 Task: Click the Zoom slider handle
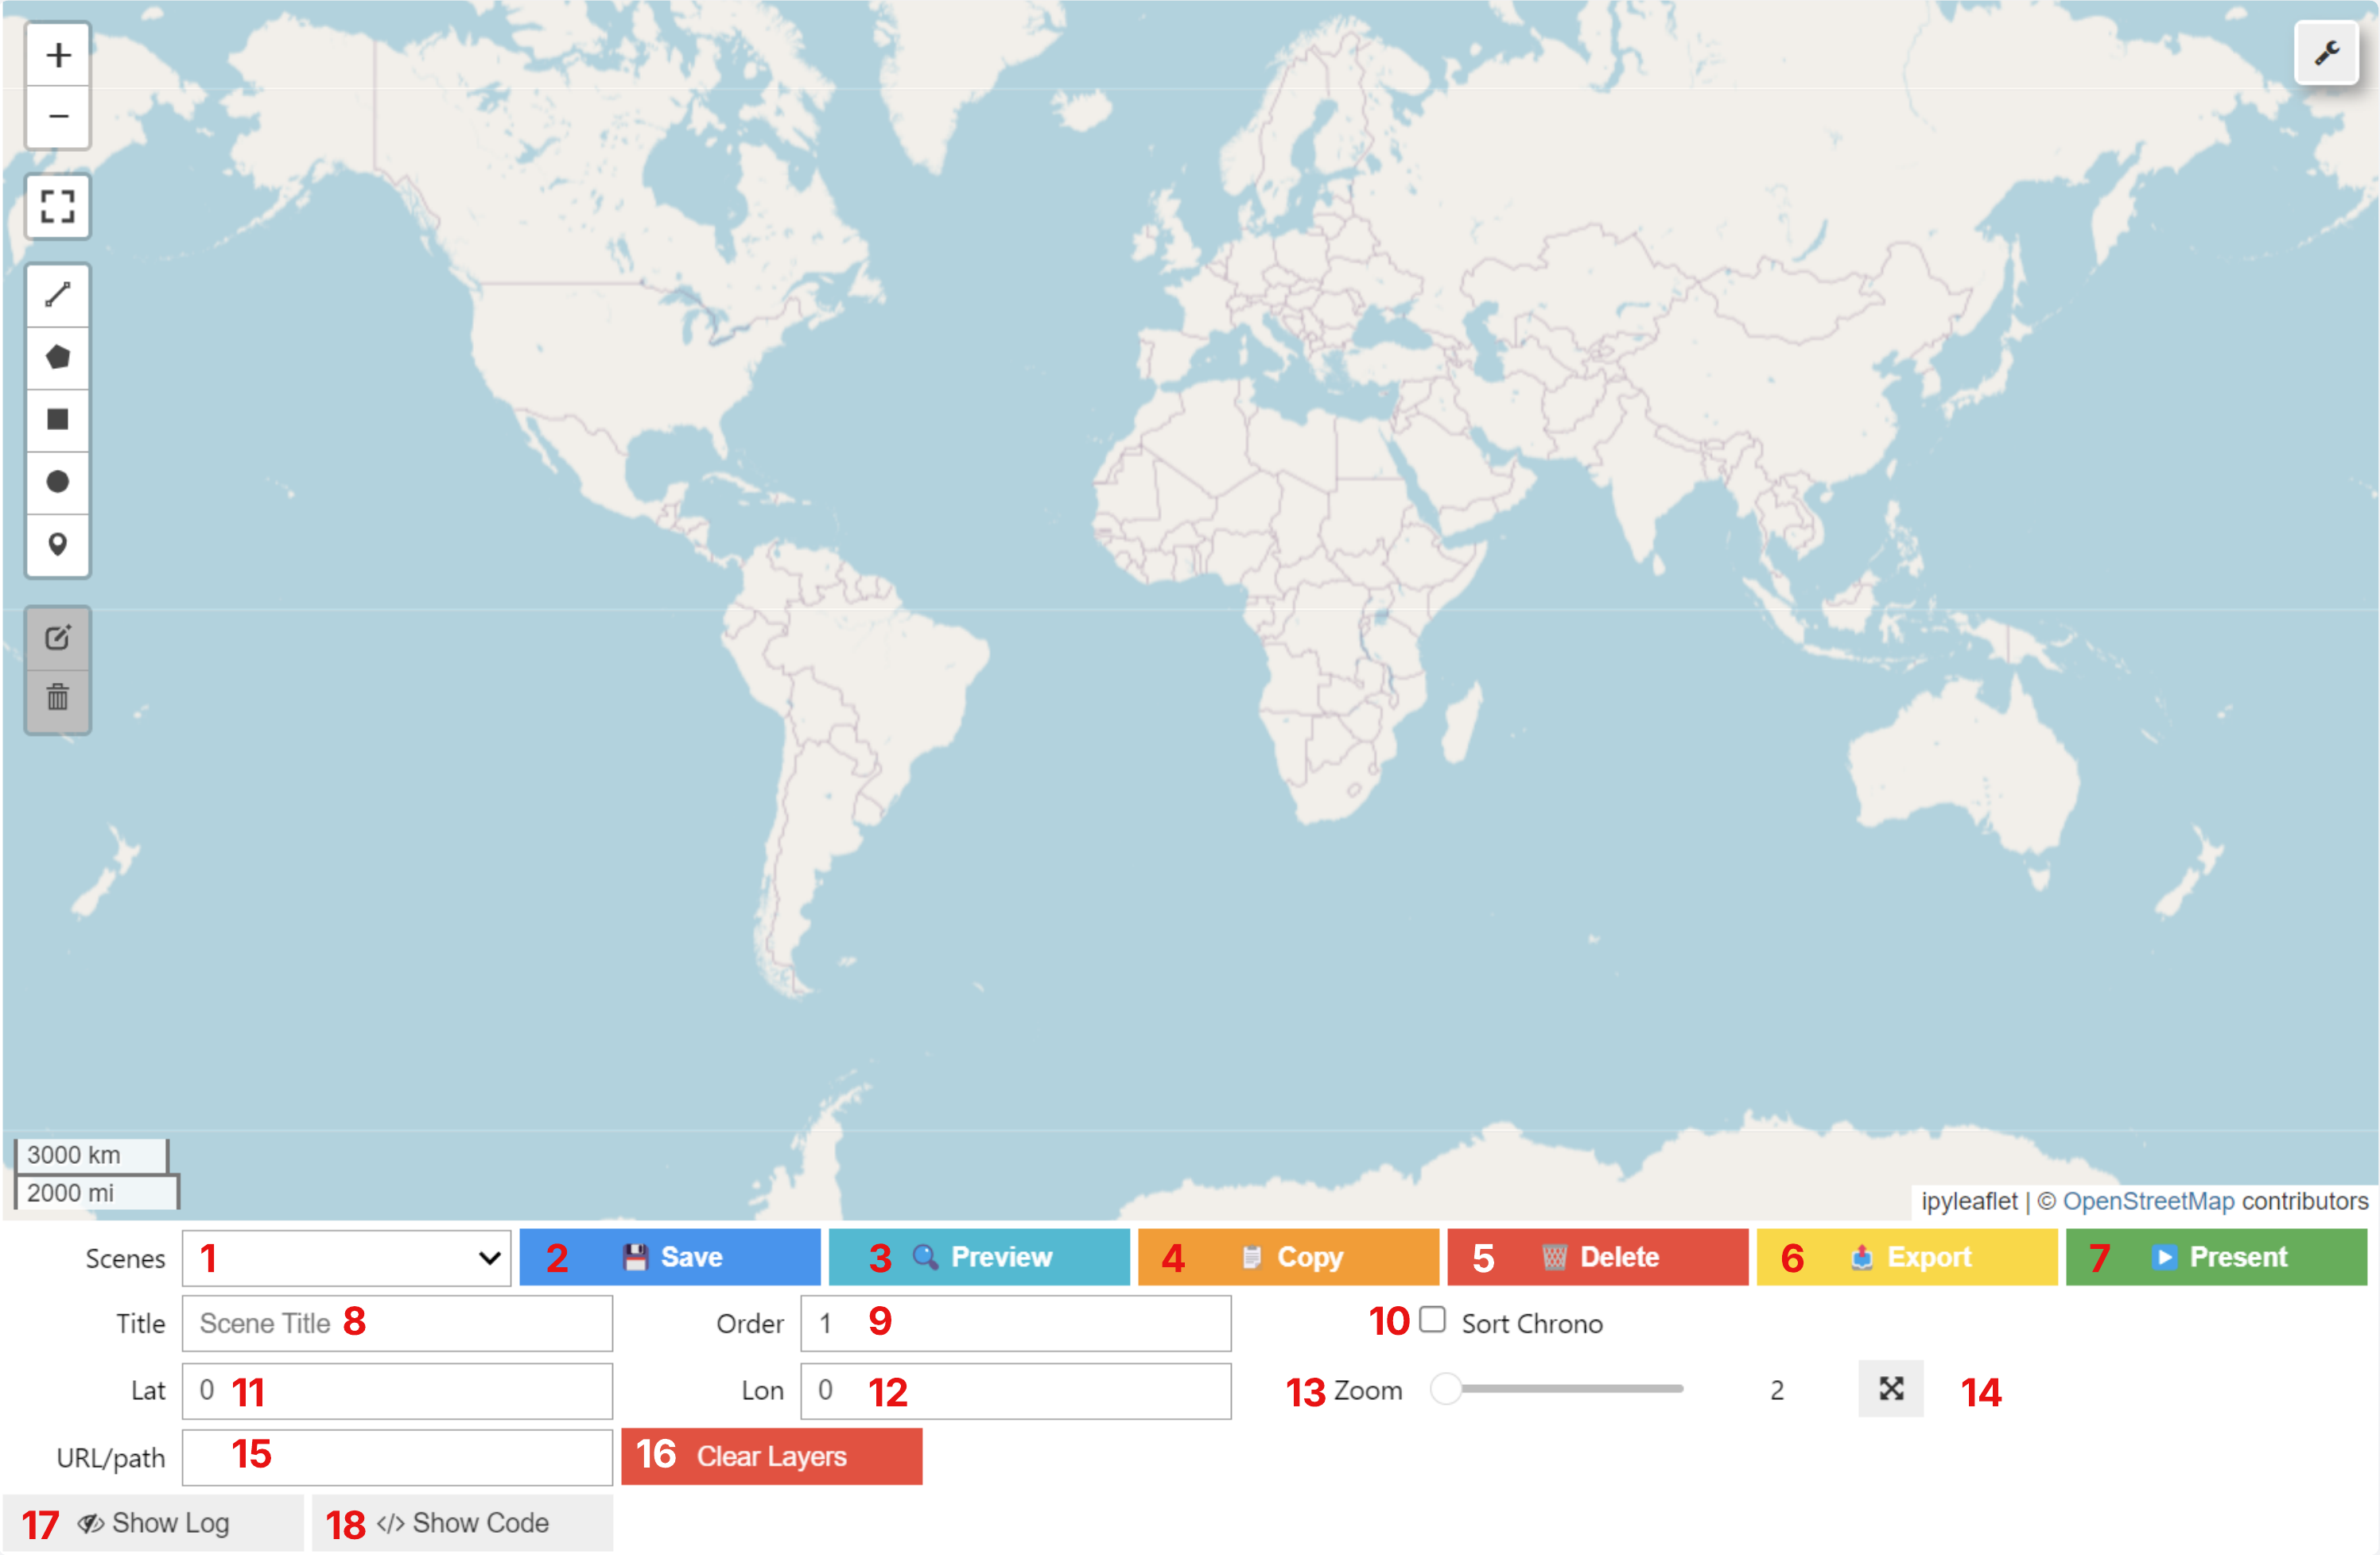(x=1446, y=1388)
